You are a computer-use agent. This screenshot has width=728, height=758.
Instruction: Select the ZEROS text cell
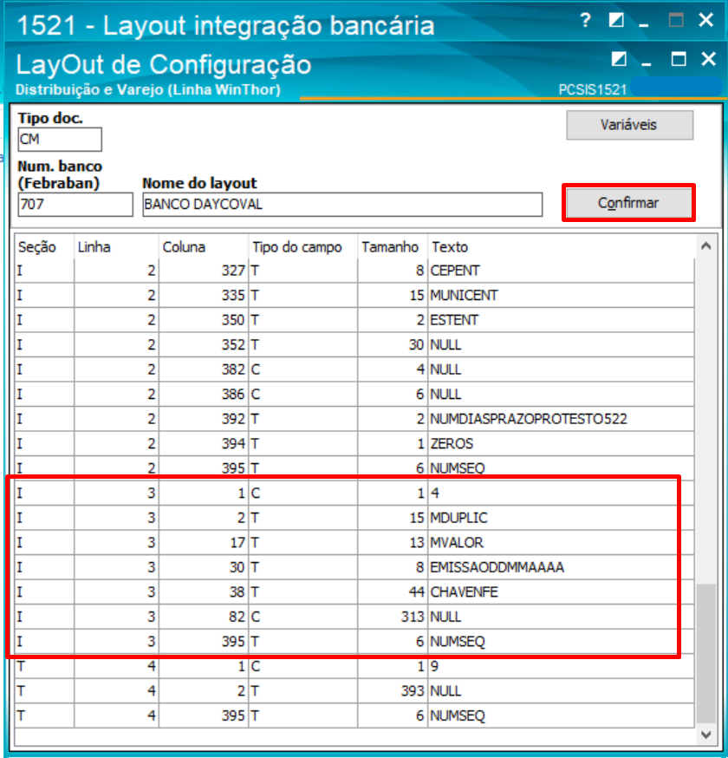coord(561,443)
